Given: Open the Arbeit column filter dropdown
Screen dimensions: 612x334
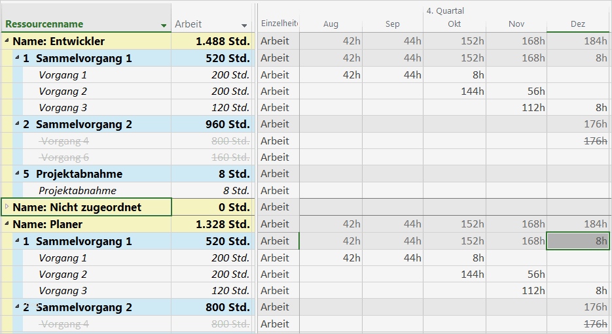Looking at the screenshot, I should click(244, 25).
